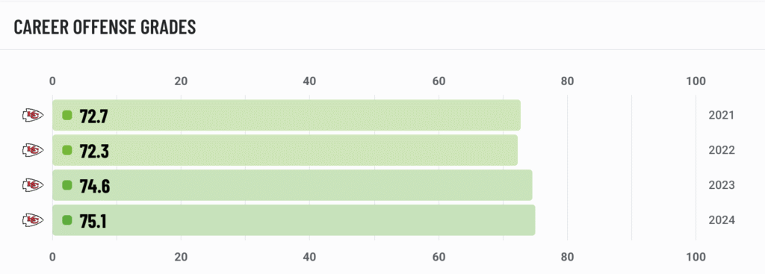This screenshot has height=274, width=765.
Task: Click the green grade dot next to 75.1
Action: [x=67, y=220]
